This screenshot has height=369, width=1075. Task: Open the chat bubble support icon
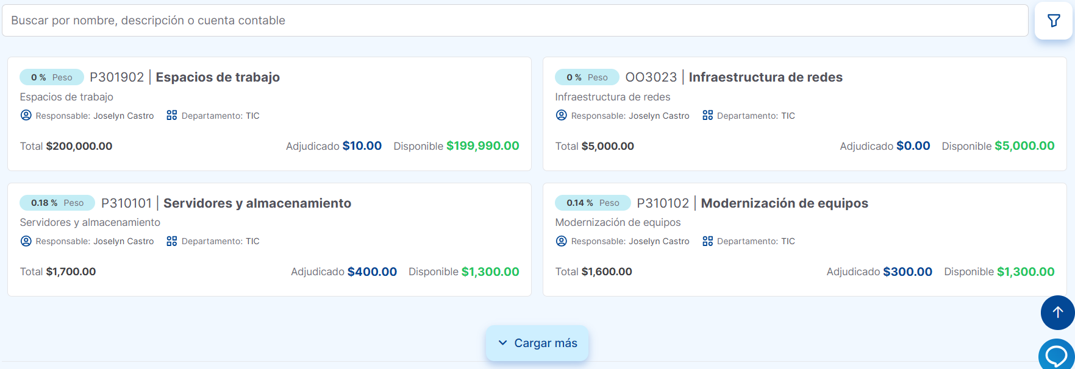1057,355
